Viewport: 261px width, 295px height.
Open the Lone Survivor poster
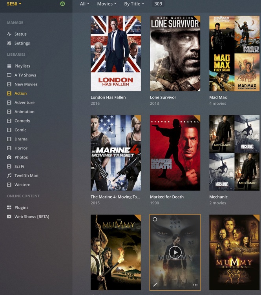(x=175, y=53)
